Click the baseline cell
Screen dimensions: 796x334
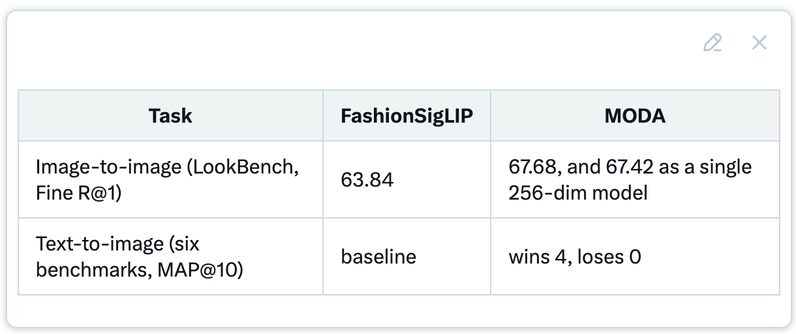coord(407,256)
